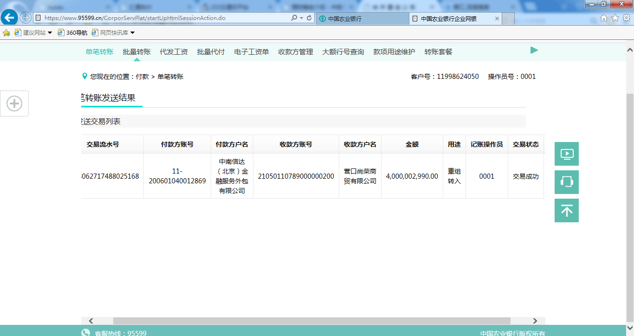Click the circular plus icon on left
634x336 pixels.
tap(14, 103)
